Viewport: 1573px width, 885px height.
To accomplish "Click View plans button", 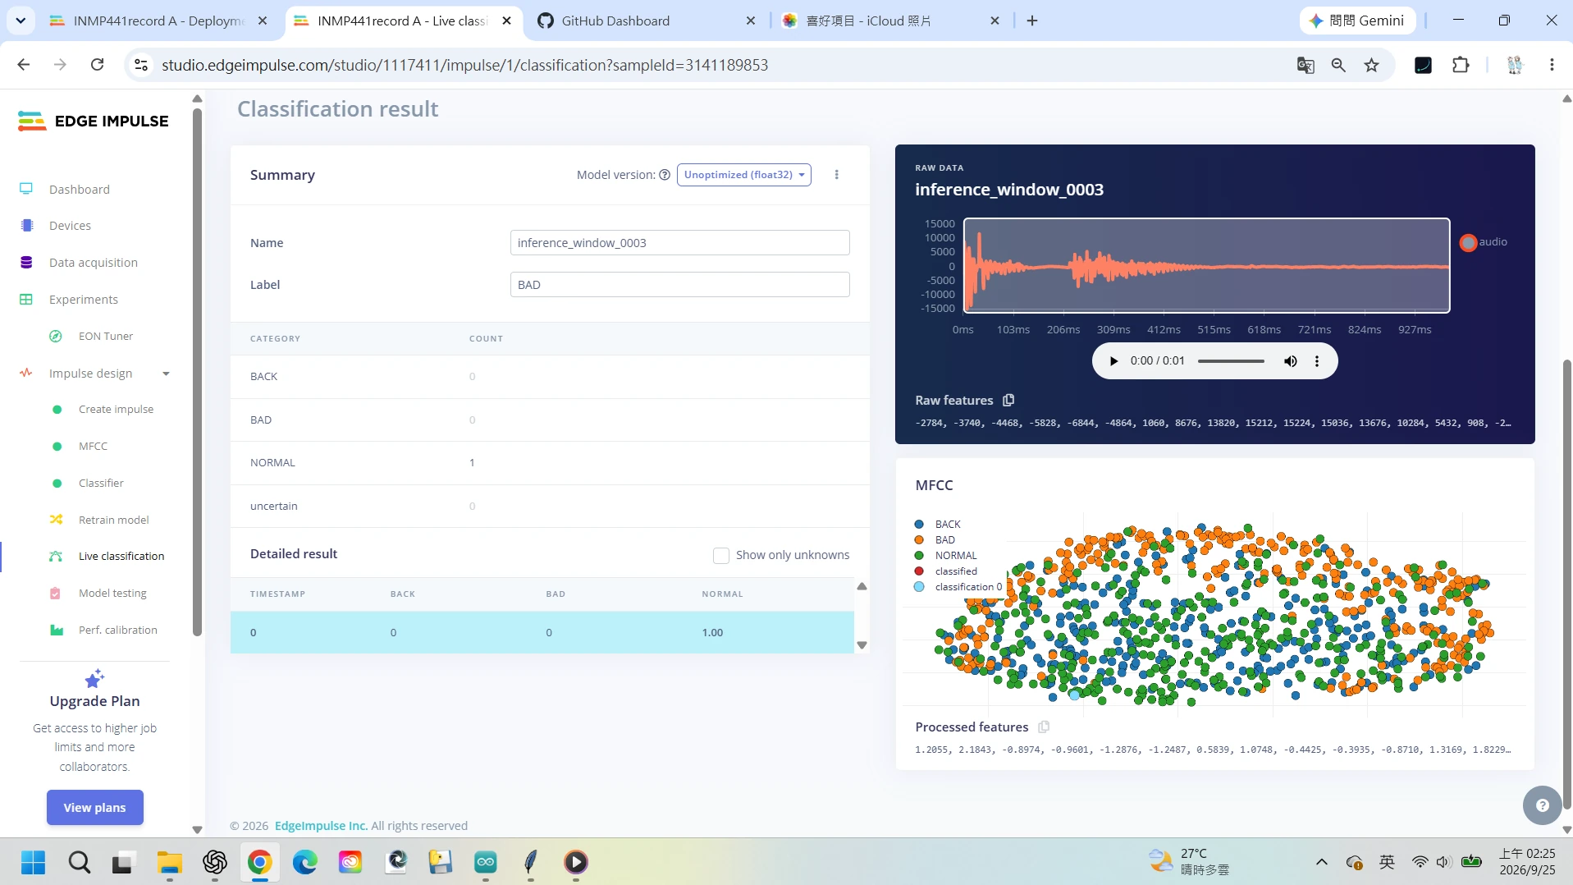I will point(95,807).
